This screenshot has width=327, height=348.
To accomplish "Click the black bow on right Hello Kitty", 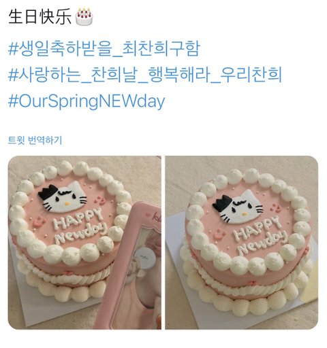I will coord(223,202).
